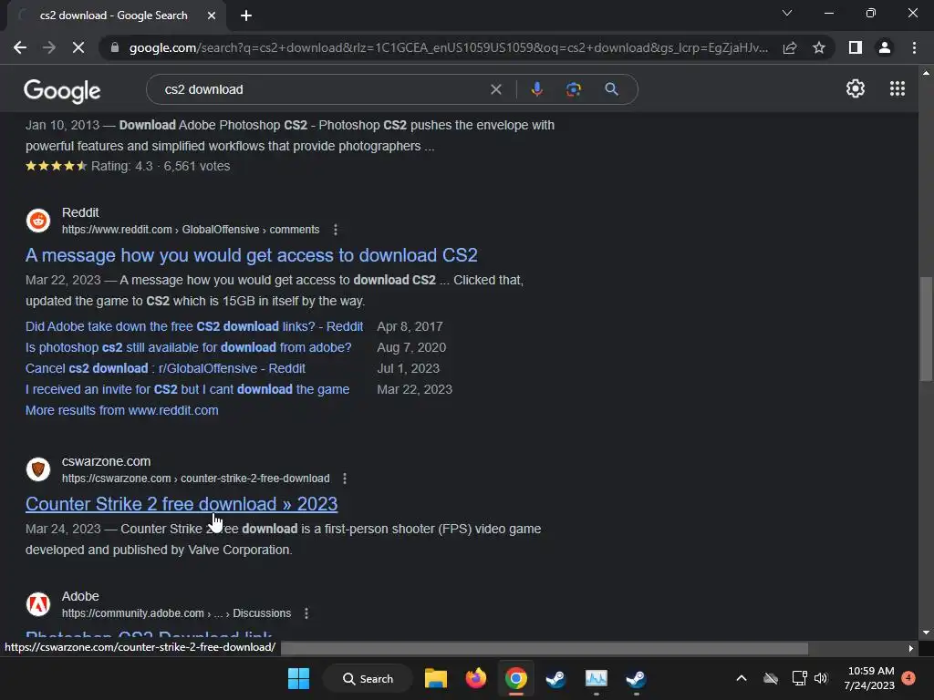Click the Reddit site favicon
Image resolution: width=934 pixels, height=700 pixels.
pos(38,221)
